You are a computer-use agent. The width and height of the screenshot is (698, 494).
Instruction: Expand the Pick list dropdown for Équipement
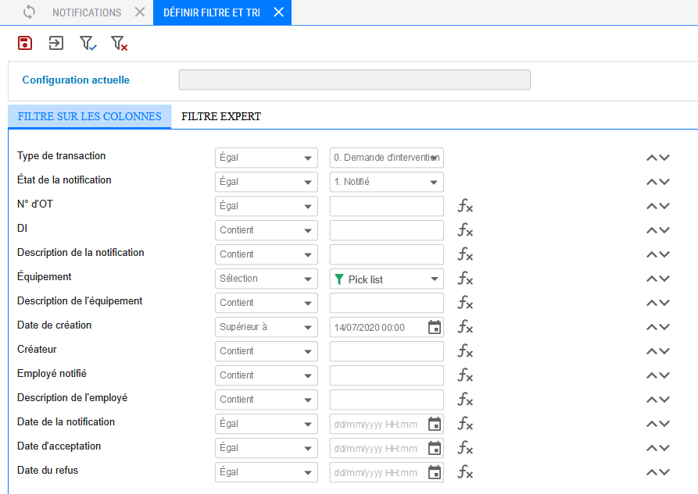click(386, 279)
